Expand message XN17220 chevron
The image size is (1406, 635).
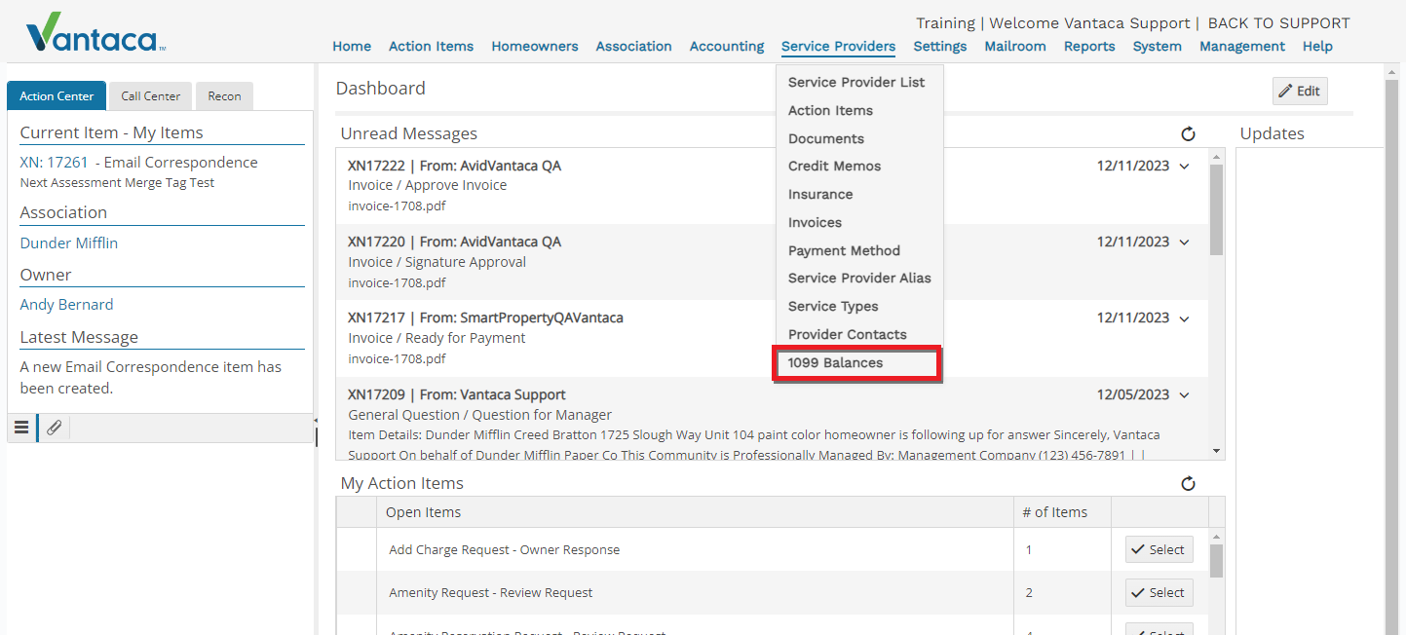[x=1185, y=243]
